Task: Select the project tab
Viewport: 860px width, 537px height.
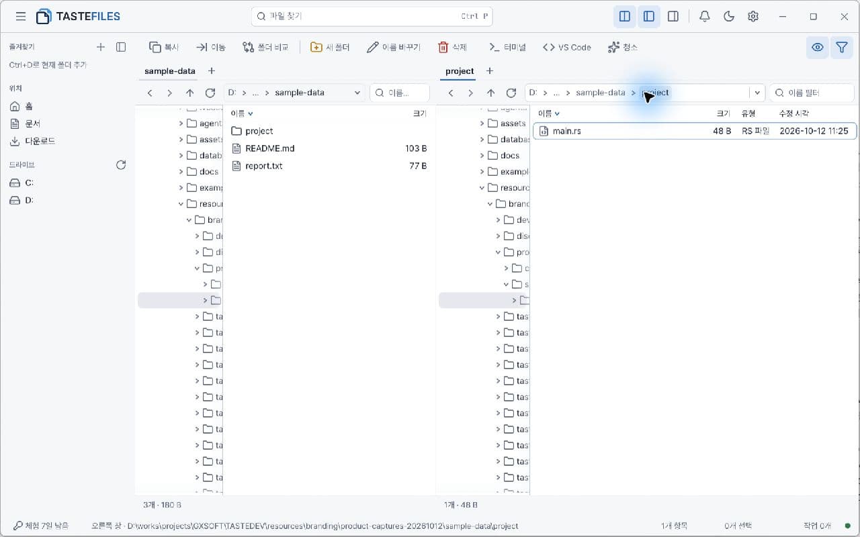Action: click(460, 71)
